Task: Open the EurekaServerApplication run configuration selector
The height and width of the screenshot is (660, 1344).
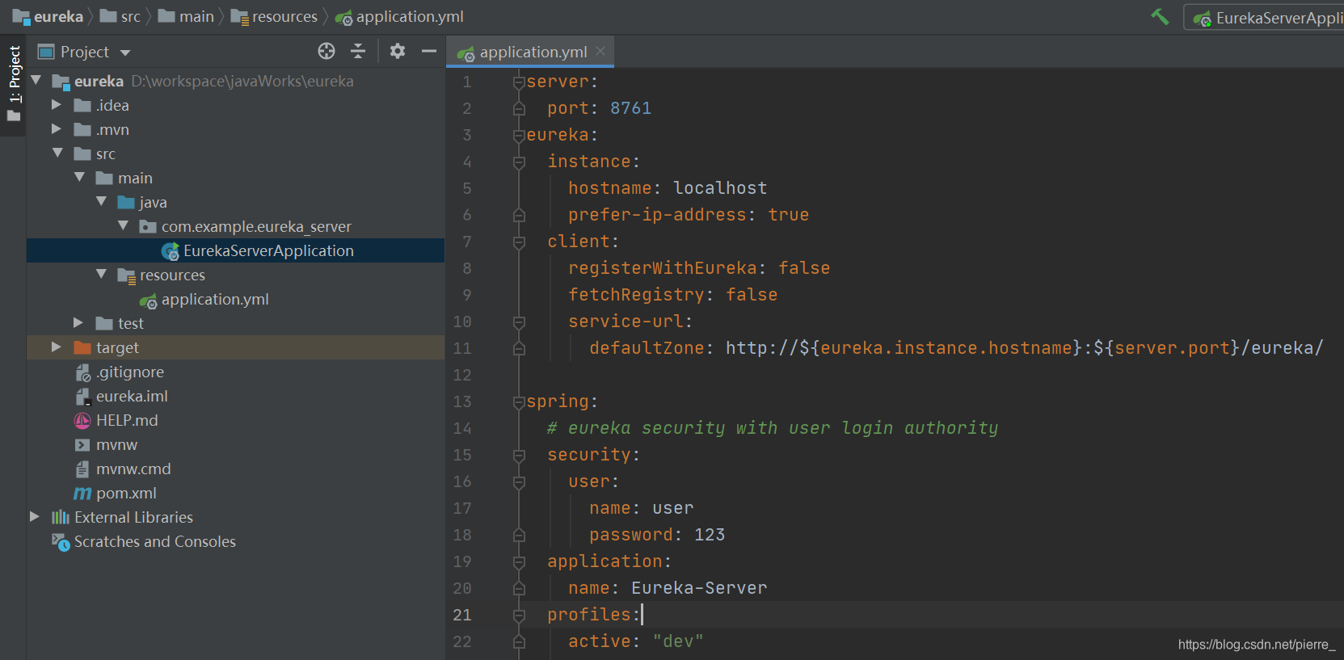Action: tap(1265, 17)
